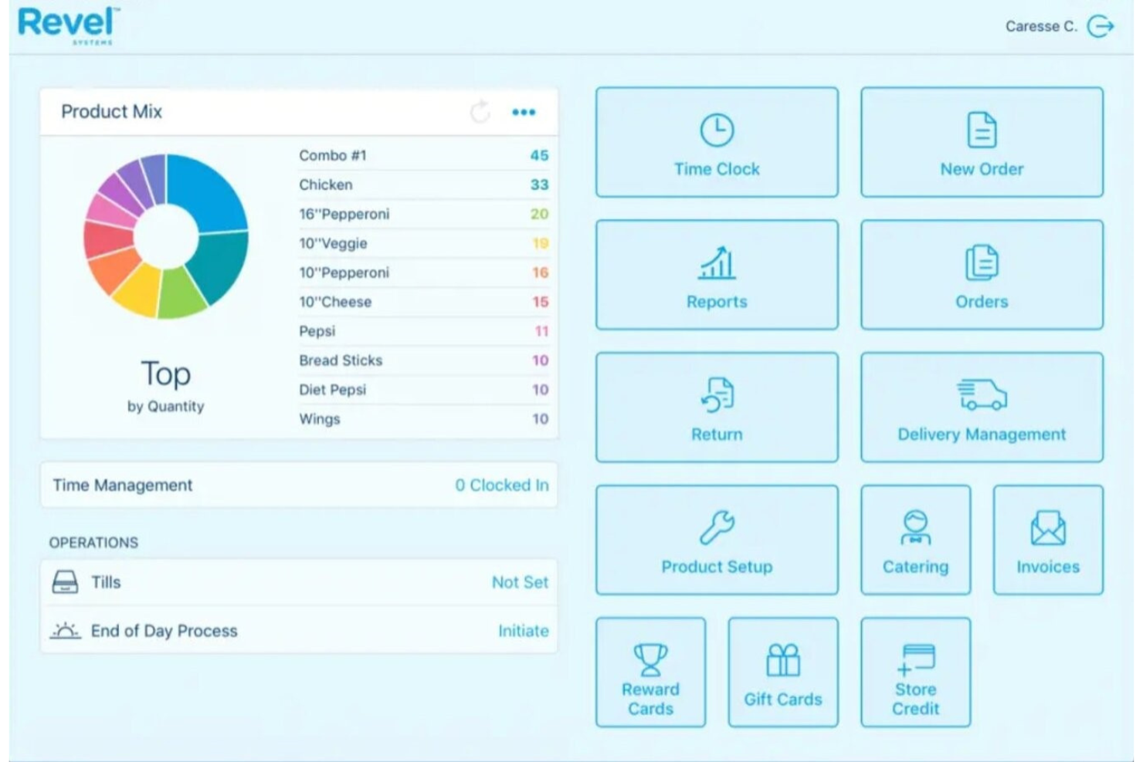Process a Return

pyautogui.click(x=715, y=408)
